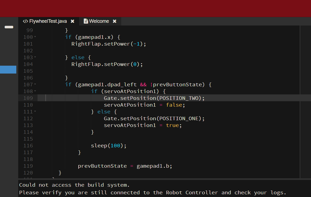311x197 pixels.
Task: Click the gamepad1.dpad_left condition text
Action: coord(107,85)
